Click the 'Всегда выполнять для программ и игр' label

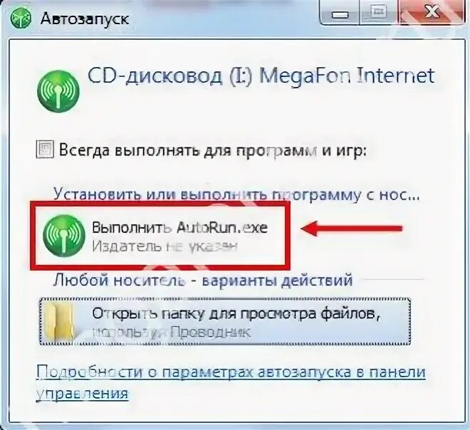click(212, 150)
